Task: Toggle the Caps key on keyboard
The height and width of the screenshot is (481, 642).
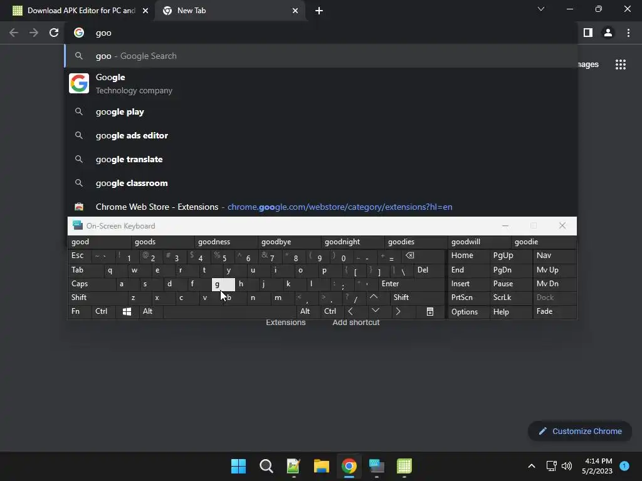Action: click(x=91, y=284)
